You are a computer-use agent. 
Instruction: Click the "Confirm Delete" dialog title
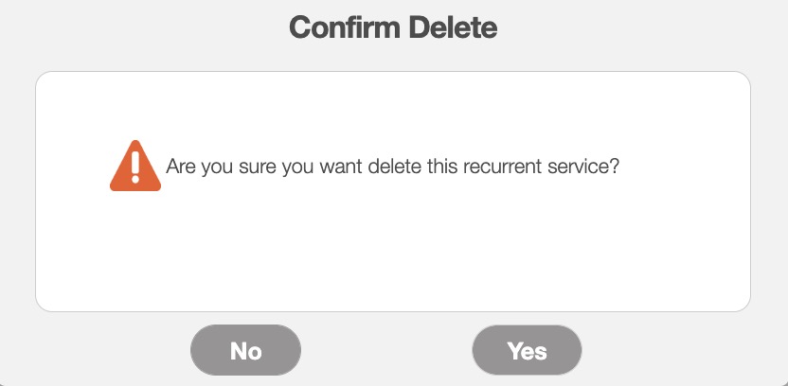point(393,27)
